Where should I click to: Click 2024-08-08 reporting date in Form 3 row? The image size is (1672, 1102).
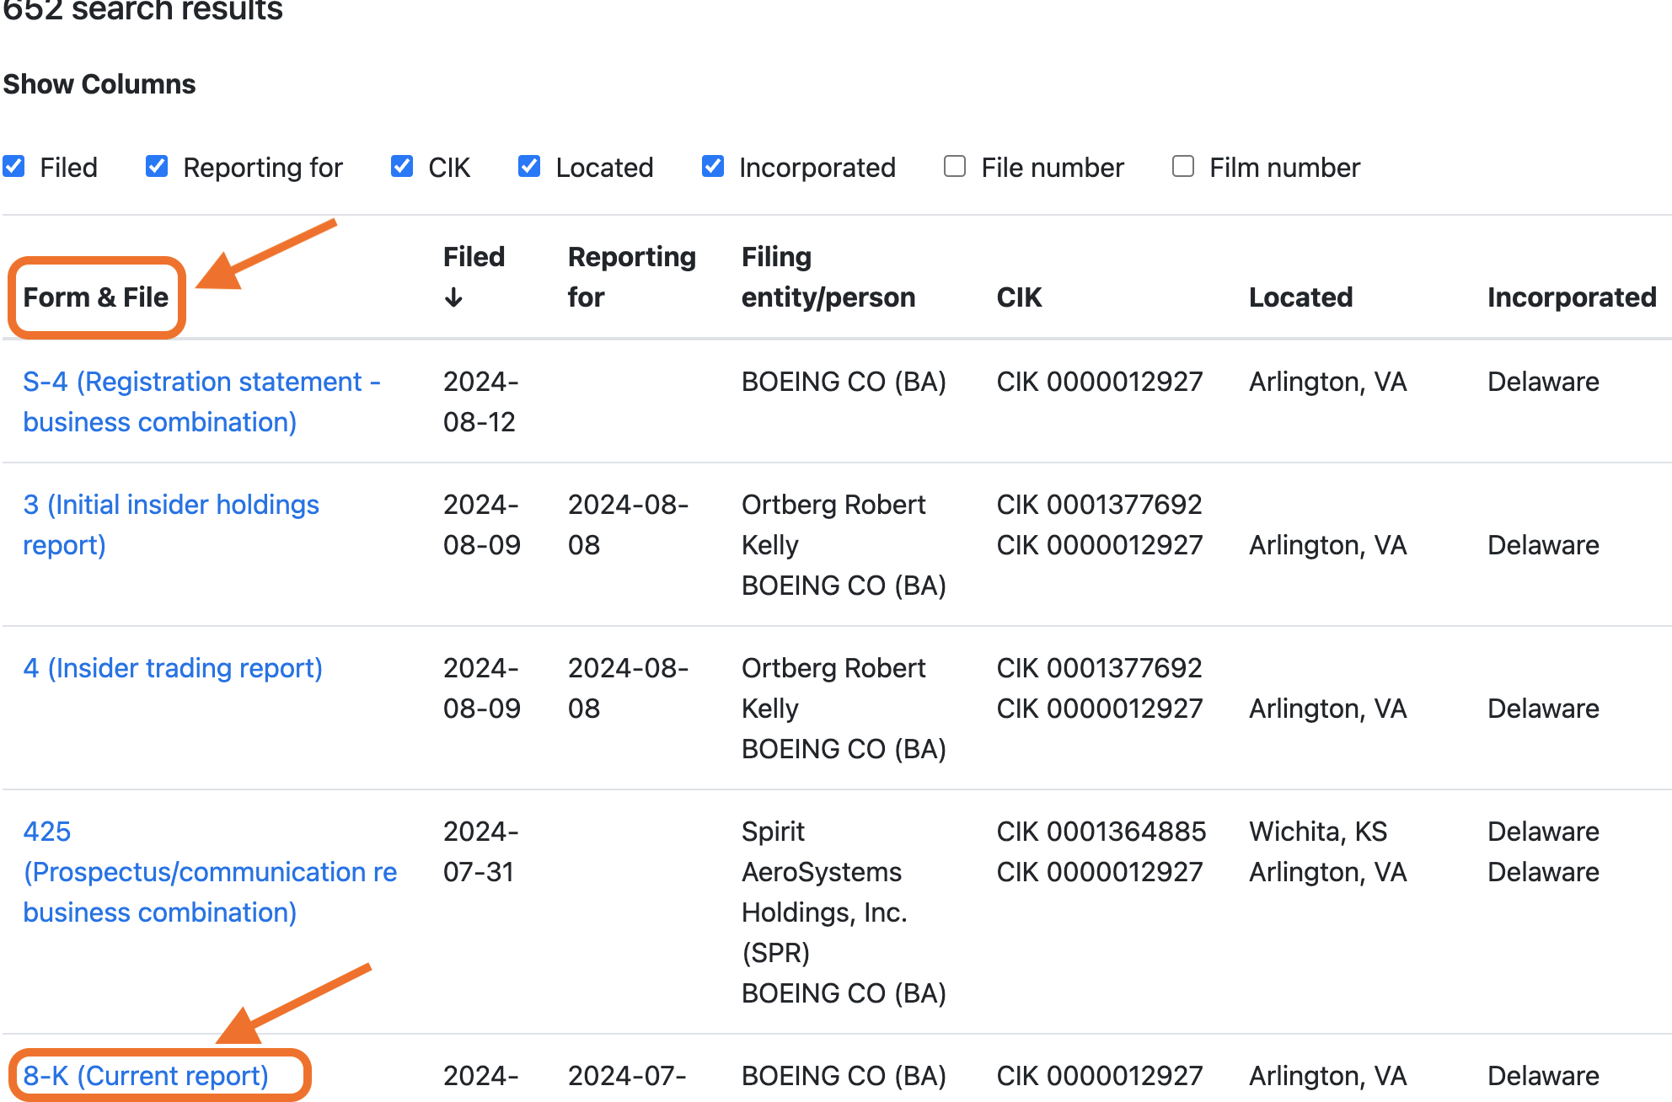[628, 525]
